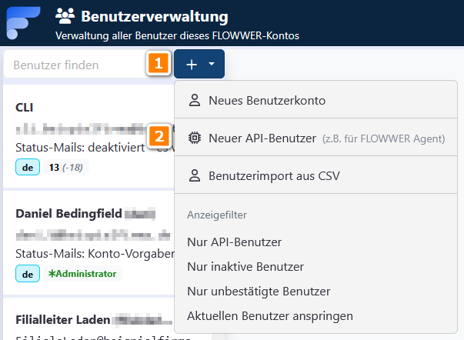This screenshot has height=340, width=464.
Task: Click the person icon next to Neues Benutzerkonto
Action: (x=195, y=100)
